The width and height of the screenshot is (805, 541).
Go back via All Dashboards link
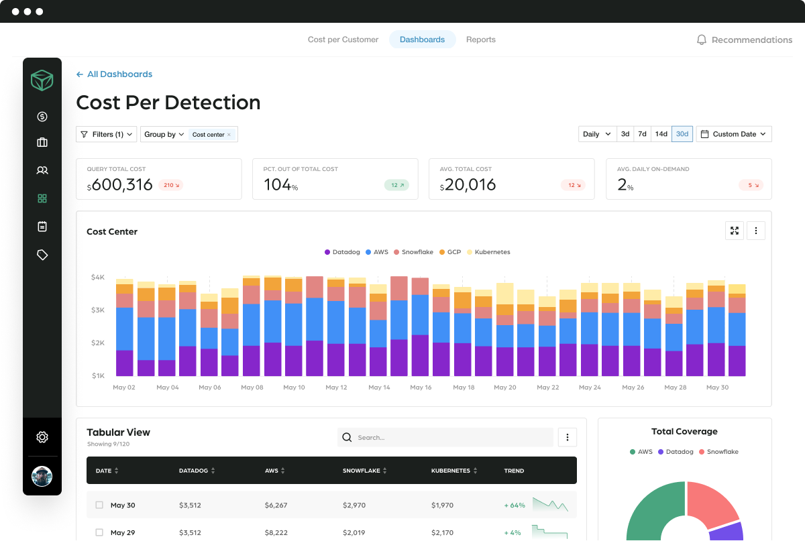pyautogui.click(x=115, y=74)
